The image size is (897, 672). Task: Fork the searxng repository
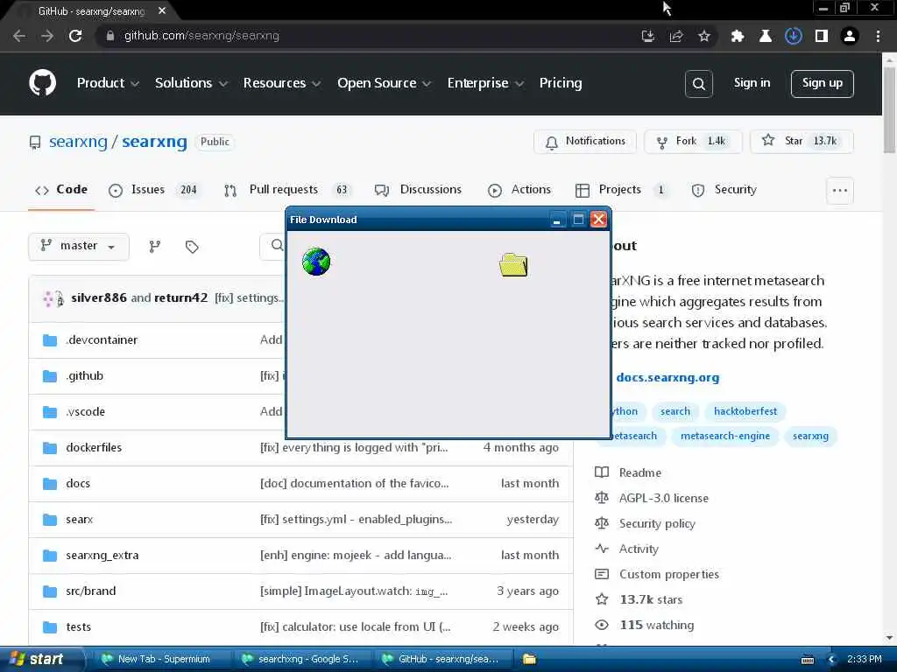(693, 142)
